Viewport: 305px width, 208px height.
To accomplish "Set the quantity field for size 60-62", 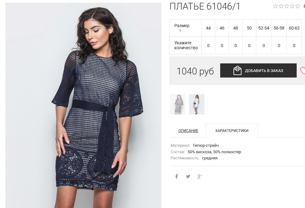I will (x=294, y=46).
